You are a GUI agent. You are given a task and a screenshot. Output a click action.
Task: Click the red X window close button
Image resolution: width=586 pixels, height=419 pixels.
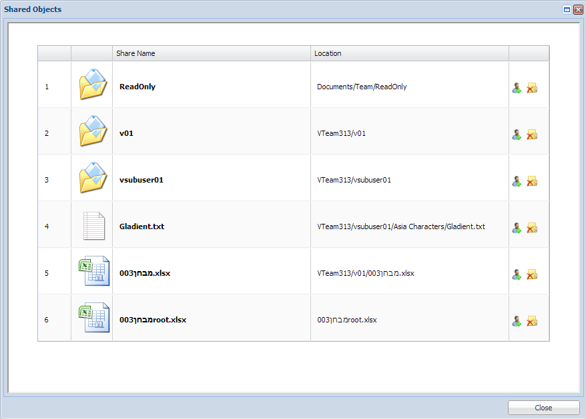[578, 10]
